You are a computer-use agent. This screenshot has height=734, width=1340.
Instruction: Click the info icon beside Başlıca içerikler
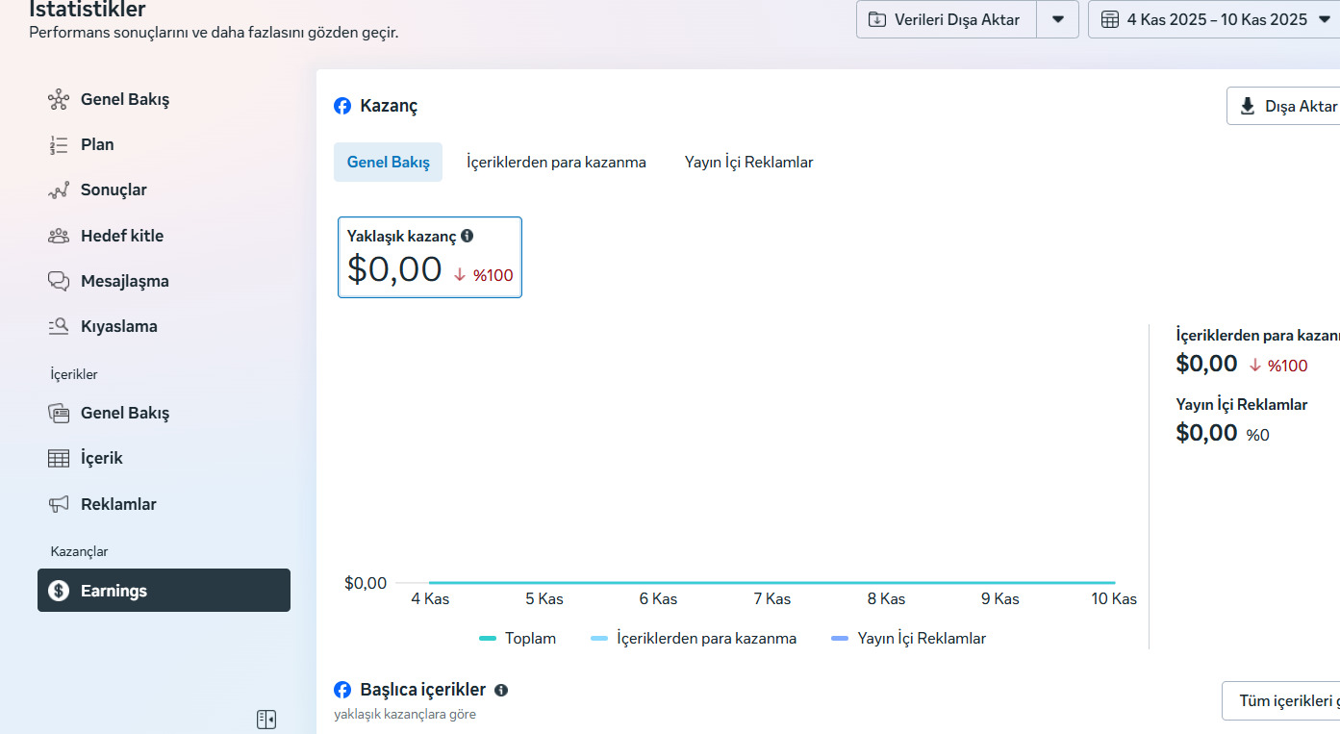[501, 690]
